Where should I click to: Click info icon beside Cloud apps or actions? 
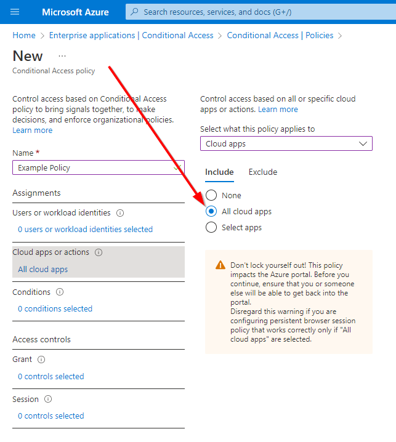coord(99,252)
